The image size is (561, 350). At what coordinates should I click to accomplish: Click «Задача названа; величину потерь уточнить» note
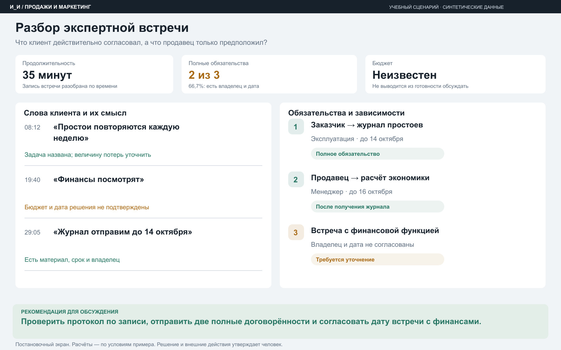[x=88, y=155]
